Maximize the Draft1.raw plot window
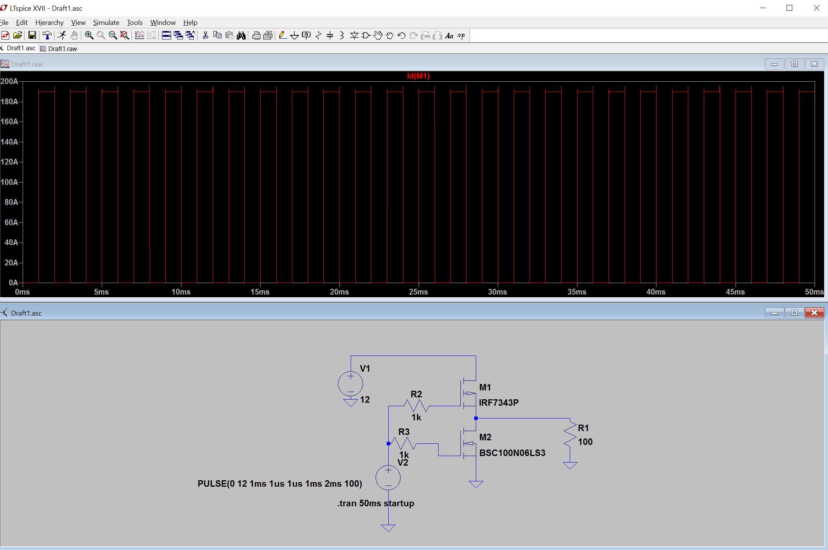The image size is (828, 550). coord(794,64)
